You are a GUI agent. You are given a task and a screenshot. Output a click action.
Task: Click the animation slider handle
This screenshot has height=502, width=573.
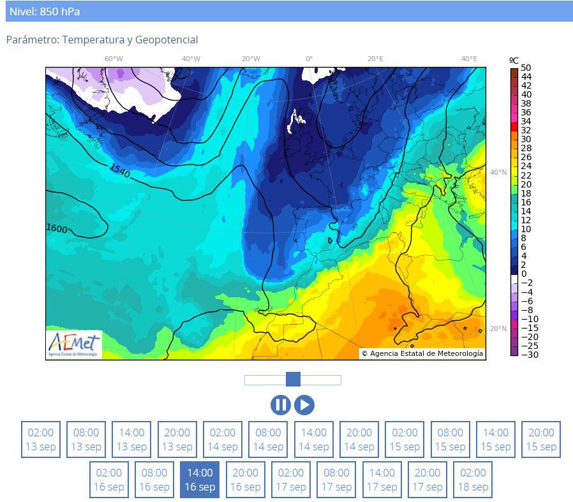click(293, 380)
